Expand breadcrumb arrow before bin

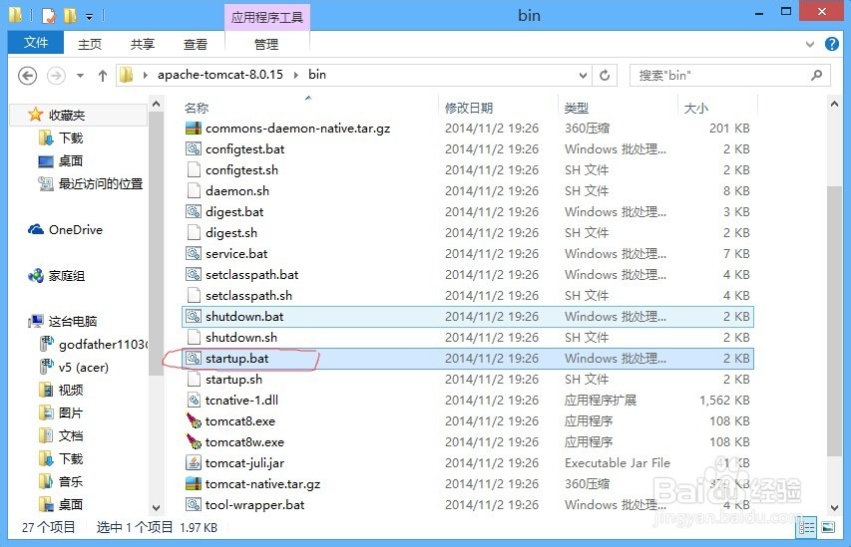[x=295, y=76]
